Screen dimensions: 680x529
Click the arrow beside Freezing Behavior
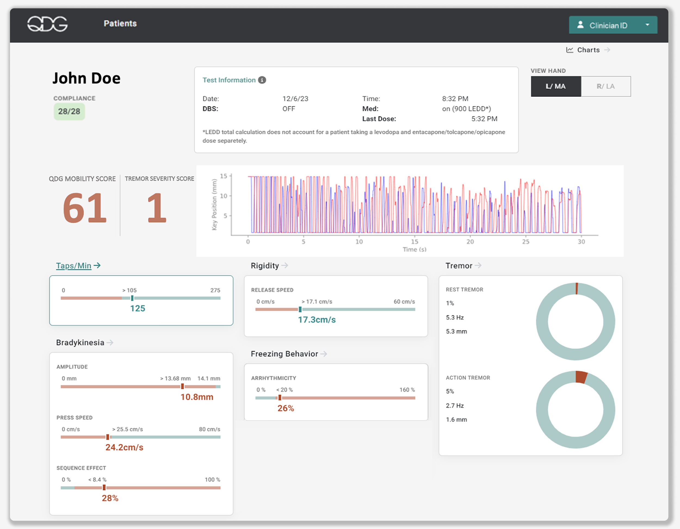click(324, 353)
